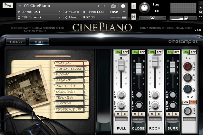Image resolution: width=203 pixels, height=135 pixels.
Task: Choose the DRY AND CLOSE preset
Action: [x=69, y=69]
